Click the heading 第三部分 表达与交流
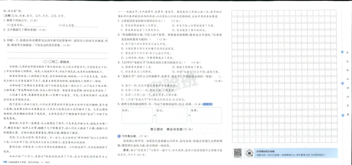The image size is (352, 165). [172, 129]
